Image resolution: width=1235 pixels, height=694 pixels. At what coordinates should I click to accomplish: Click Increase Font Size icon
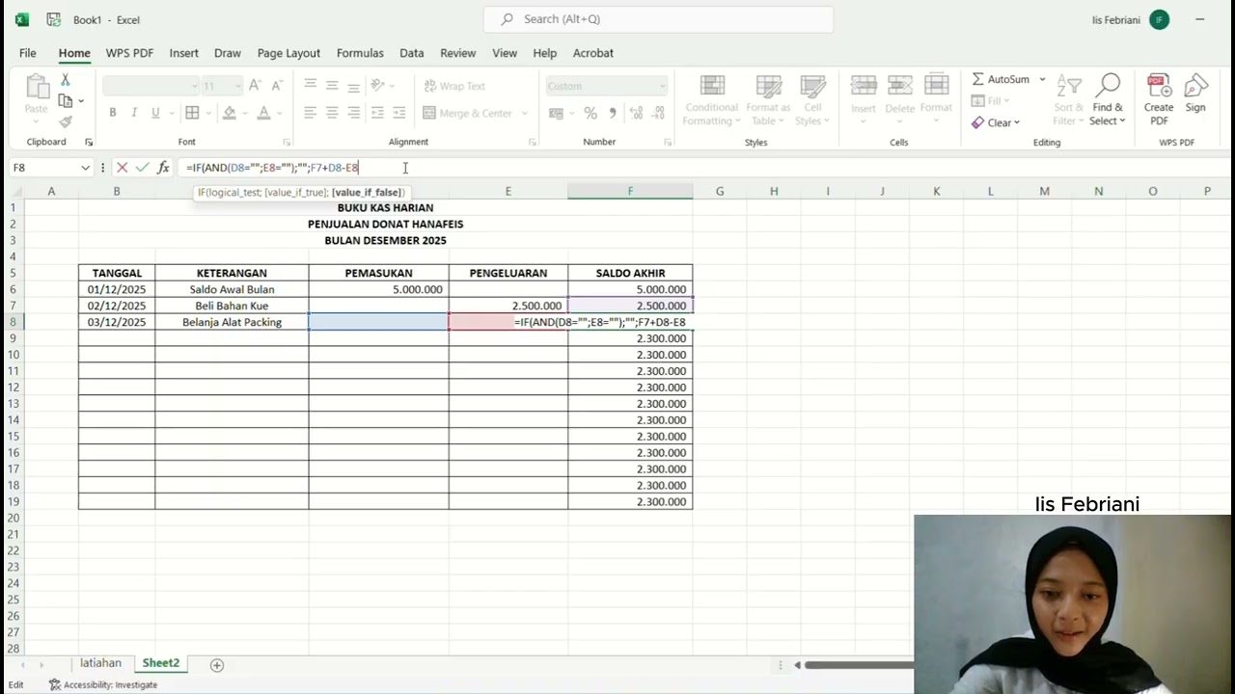pyautogui.click(x=255, y=86)
